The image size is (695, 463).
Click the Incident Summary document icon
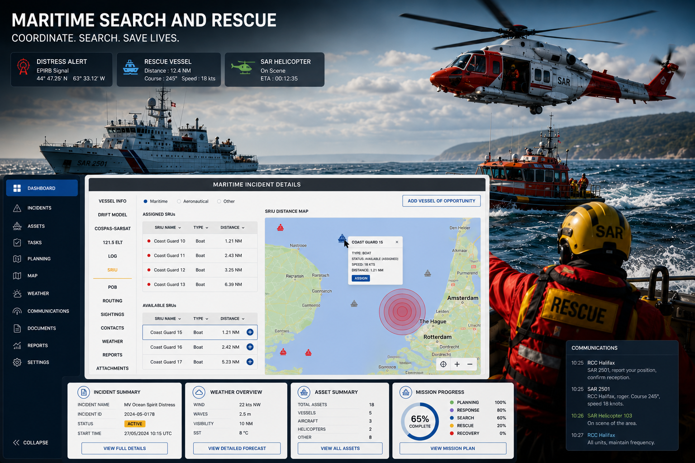point(84,392)
